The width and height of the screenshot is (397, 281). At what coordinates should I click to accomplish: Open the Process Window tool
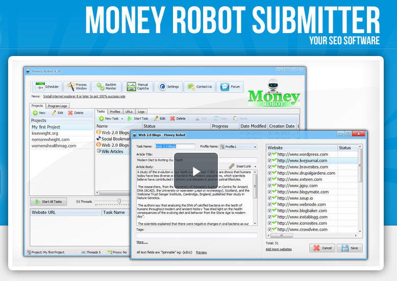77,87
